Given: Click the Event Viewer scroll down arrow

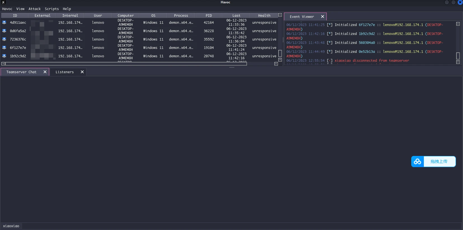Looking at the screenshot, I should pyautogui.click(x=458, y=62).
